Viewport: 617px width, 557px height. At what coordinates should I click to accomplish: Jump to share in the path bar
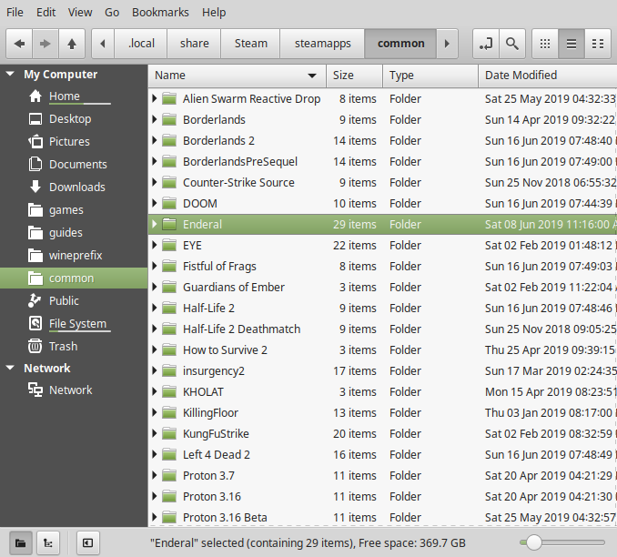point(195,44)
